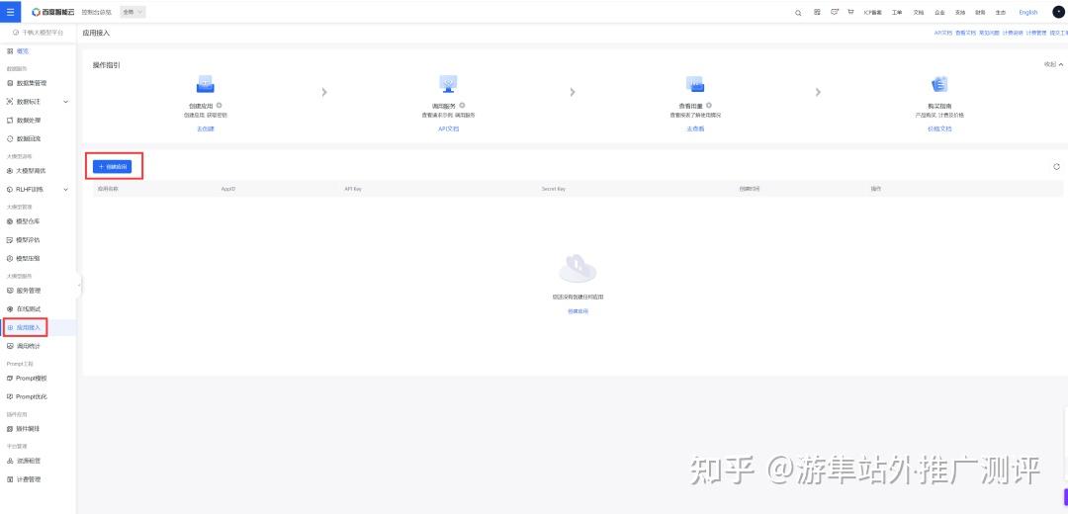Collapse the sidebar with the edge handle
Screen dimensions: 1068x514
[79, 286]
